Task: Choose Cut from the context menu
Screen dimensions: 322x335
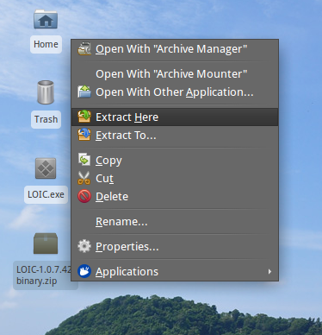Action: coord(175,179)
